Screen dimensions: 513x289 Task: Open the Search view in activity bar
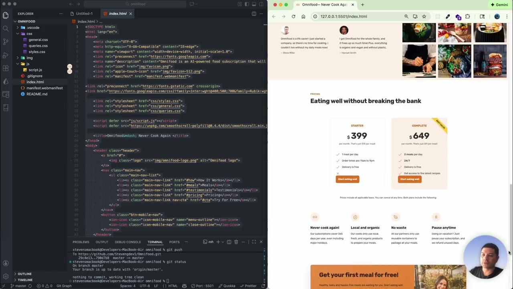pos(6,28)
